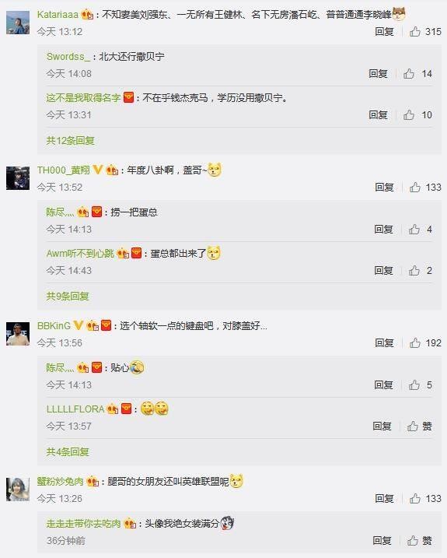Toggle like on 陈尽's 贴心 reply
This screenshot has height=558, width=447.
coord(414,384)
